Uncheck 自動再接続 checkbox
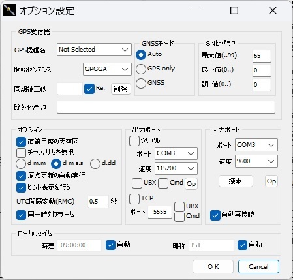 (x=215, y=215)
